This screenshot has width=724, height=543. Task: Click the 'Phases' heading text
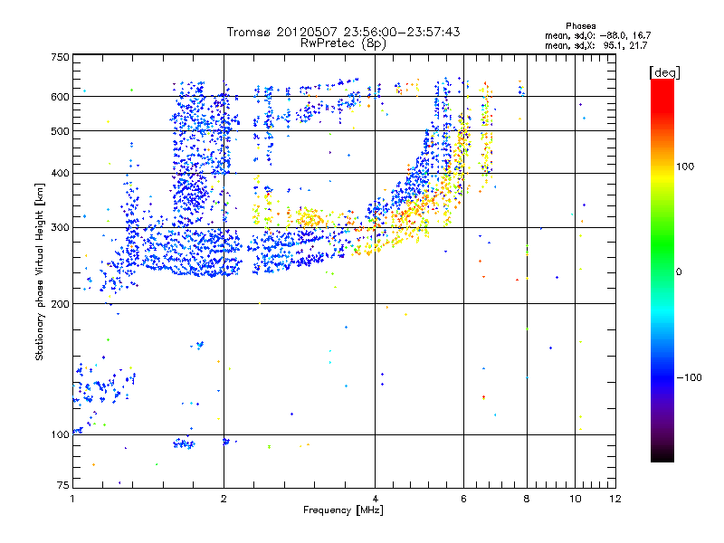[x=581, y=26]
